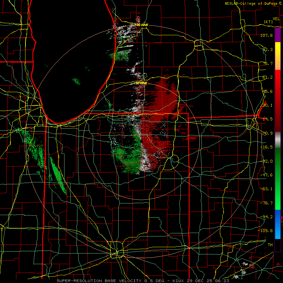This screenshot has height=283, width=283.
Task: Click the '50 NMI' range ring label
Action: coord(141,83)
